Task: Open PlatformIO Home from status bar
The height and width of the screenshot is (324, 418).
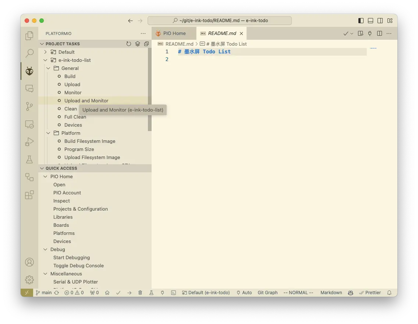Action: 107,293
